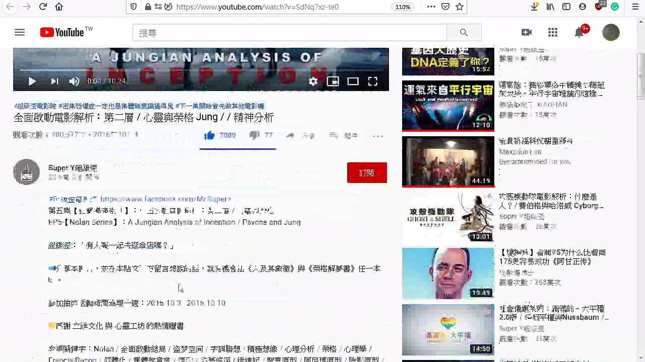Show site security lock information
Viewport: 645px width, 362px height.
click(148, 7)
